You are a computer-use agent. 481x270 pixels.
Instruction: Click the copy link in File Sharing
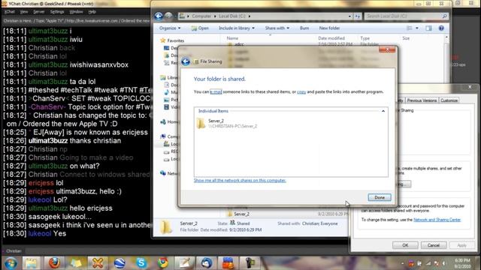coord(301,91)
